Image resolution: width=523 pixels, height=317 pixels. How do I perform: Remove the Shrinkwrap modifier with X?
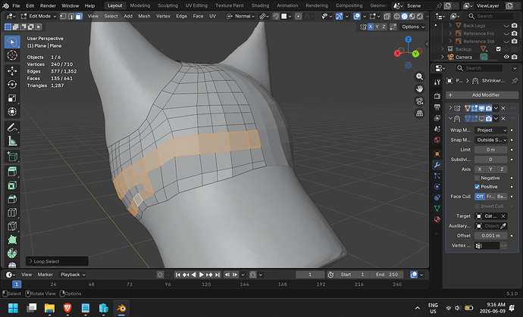[503, 119]
